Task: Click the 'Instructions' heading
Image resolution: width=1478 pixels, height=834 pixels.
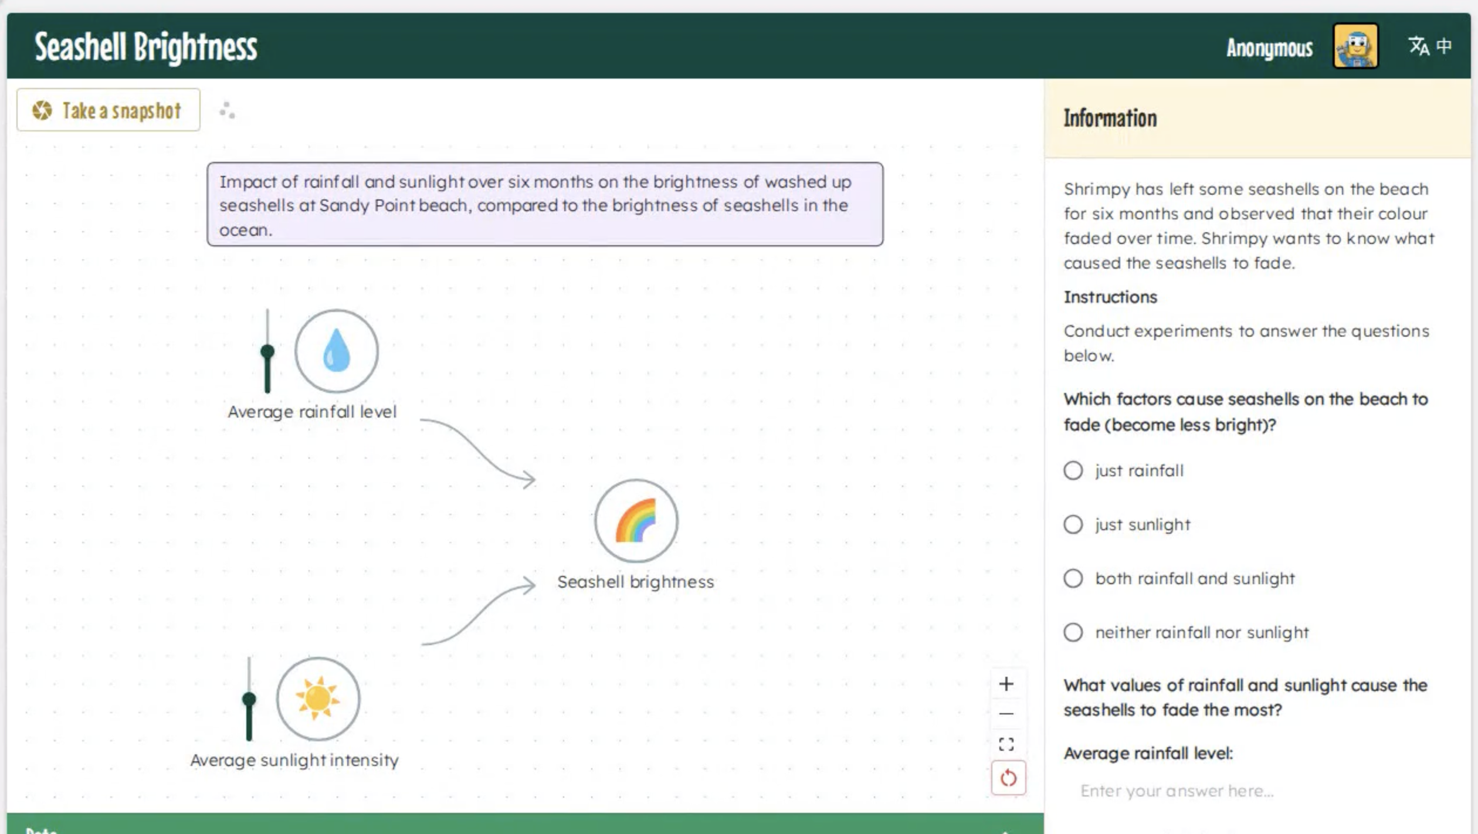Action: click(1110, 297)
